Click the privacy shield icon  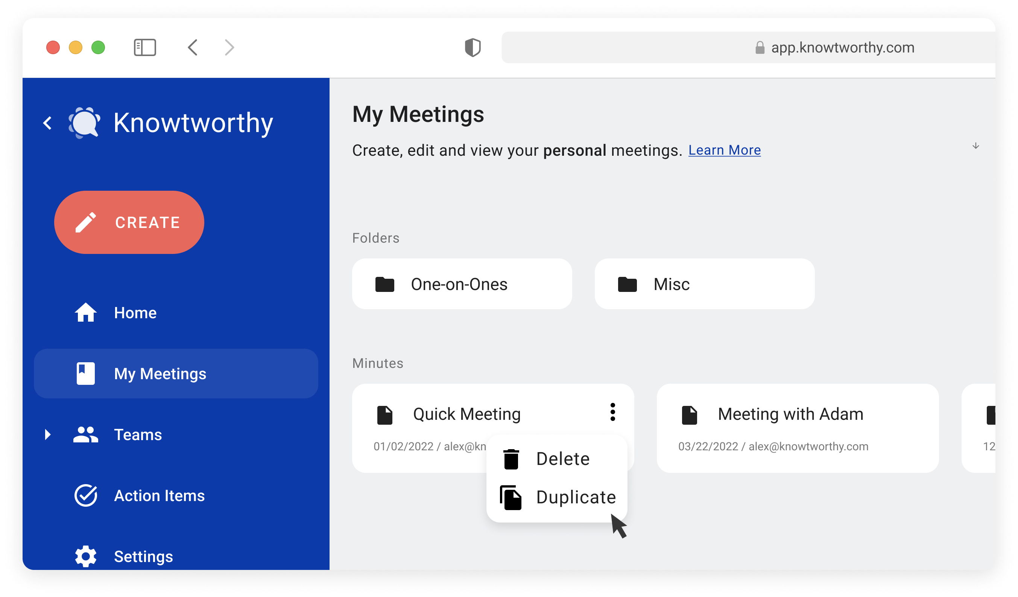[x=473, y=48]
